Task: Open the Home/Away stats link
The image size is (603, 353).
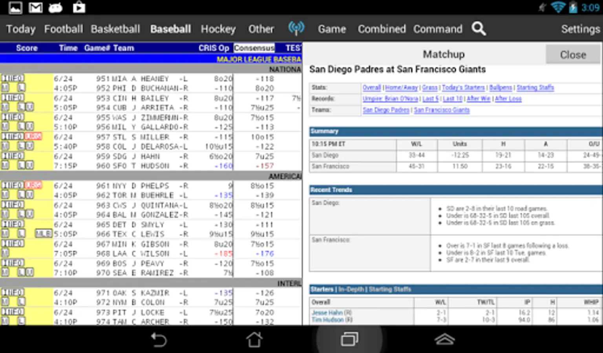Action: [x=402, y=87]
